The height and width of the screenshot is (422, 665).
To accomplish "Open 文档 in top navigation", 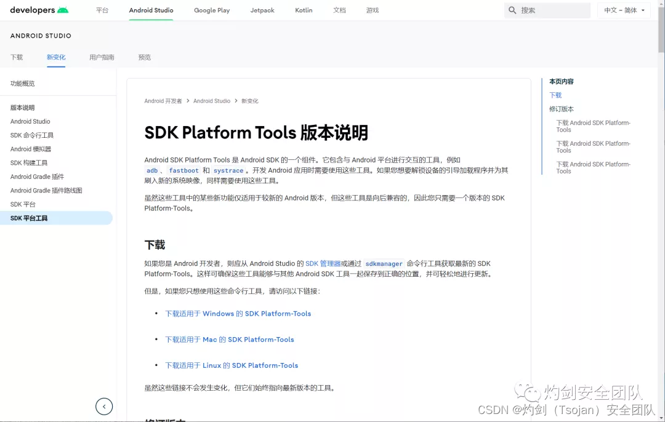I will [x=339, y=10].
